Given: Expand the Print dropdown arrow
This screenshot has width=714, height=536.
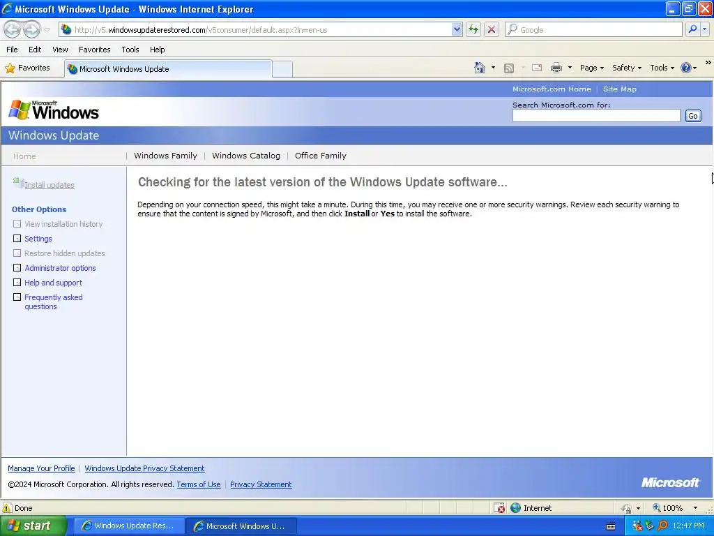Looking at the screenshot, I should tap(570, 68).
